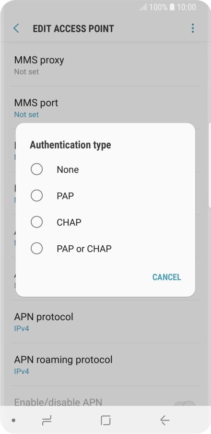
Task: Tap the home navigation button
Action: [x=105, y=421]
